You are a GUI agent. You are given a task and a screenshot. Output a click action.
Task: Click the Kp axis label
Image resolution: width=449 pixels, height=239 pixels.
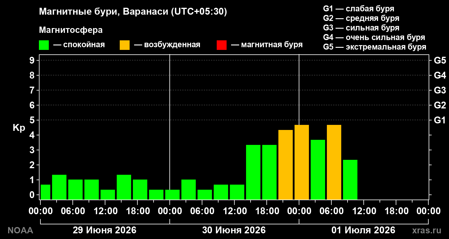pyautogui.click(x=19, y=128)
